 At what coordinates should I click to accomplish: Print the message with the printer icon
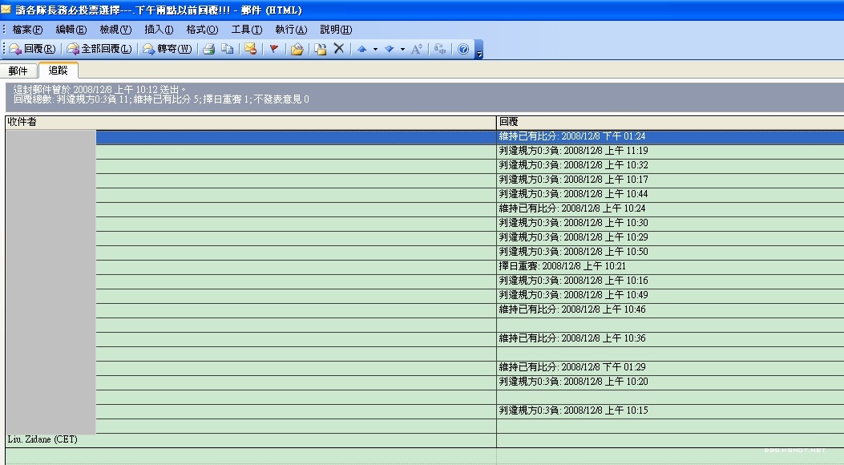point(209,49)
